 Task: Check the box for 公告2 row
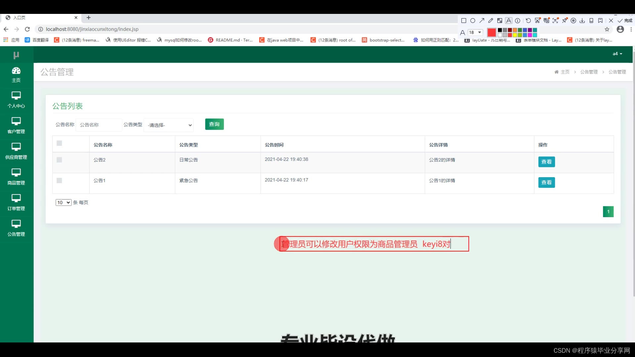coord(59,160)
